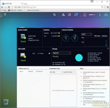Viewport: 110px width, 108px height.
Task: Click the user profile avatar icon
Action: coord(85,15)
